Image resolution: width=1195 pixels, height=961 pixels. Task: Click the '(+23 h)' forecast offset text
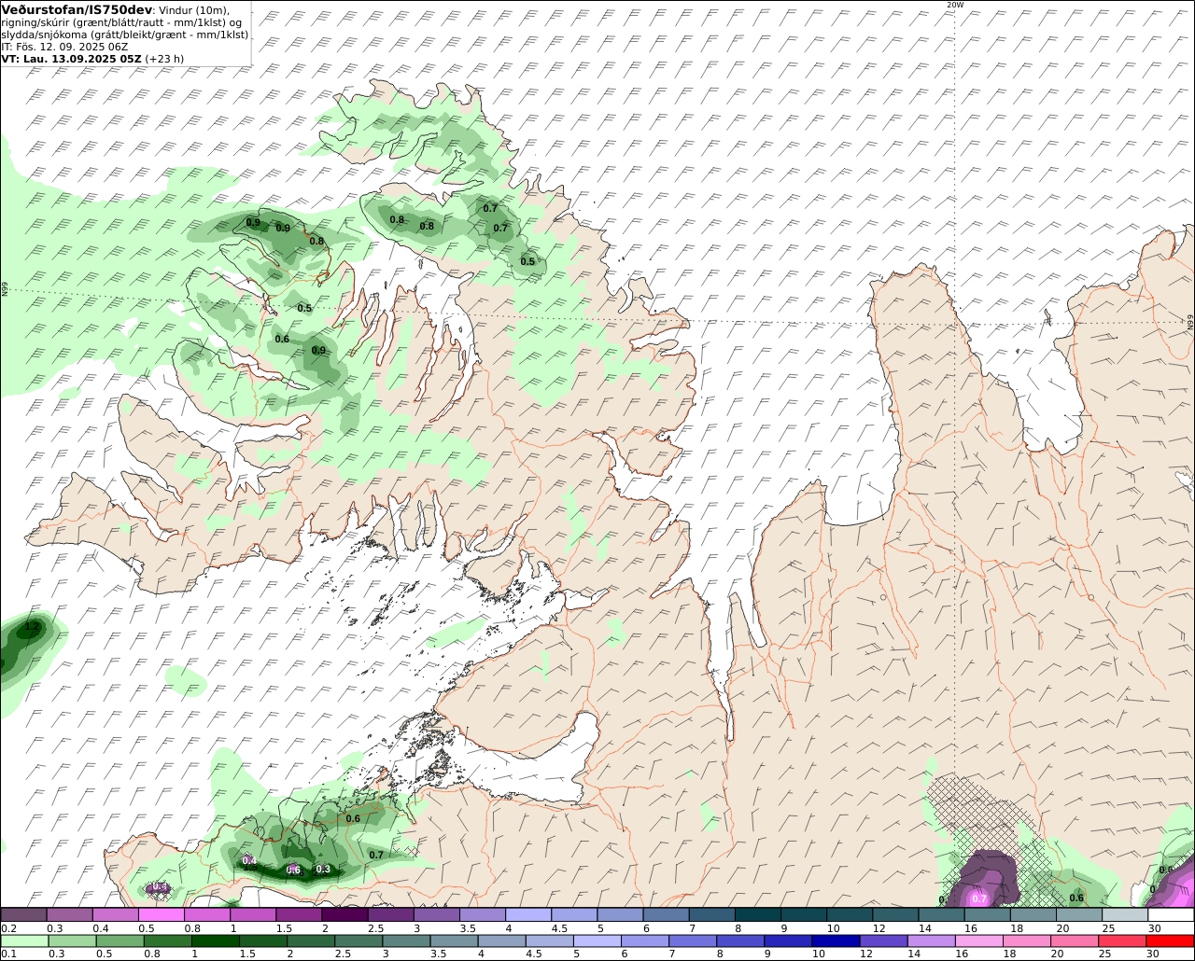click(165, 58)
